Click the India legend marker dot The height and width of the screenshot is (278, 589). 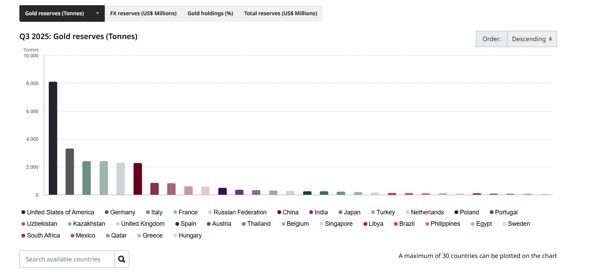311,212
